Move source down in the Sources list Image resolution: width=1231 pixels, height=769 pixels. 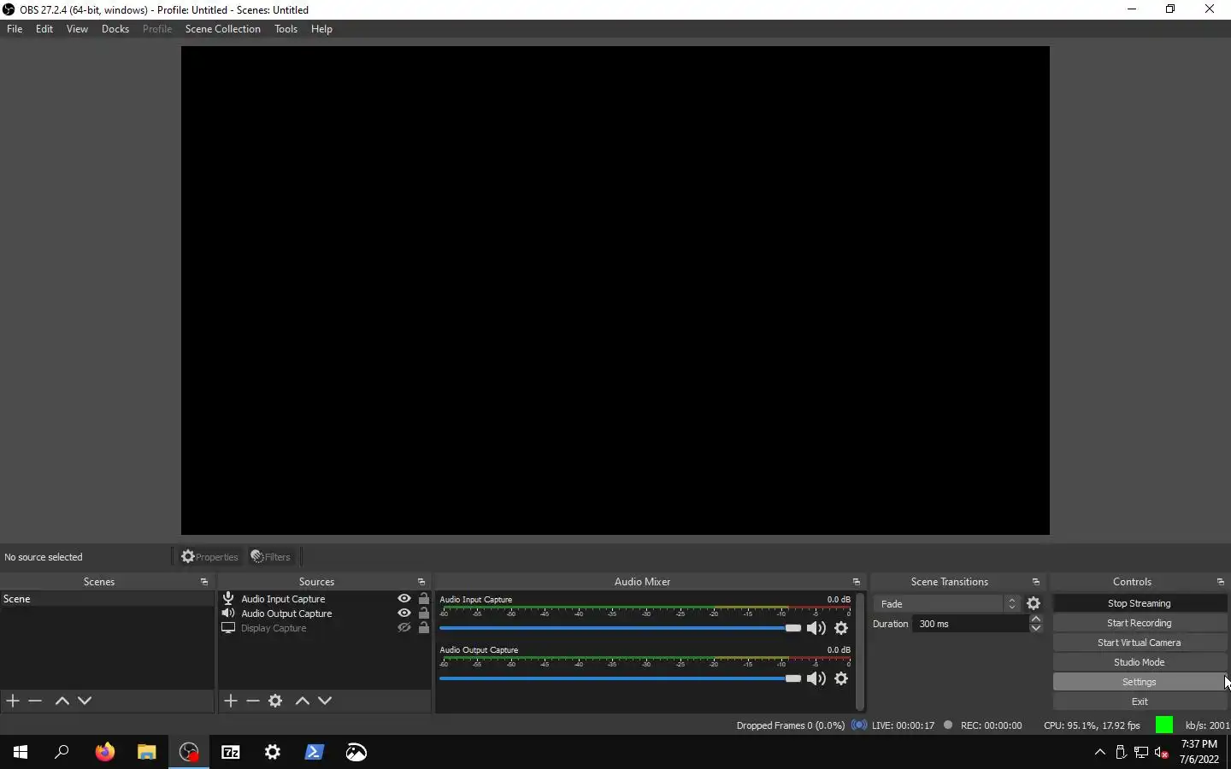(x=325, y=701)
